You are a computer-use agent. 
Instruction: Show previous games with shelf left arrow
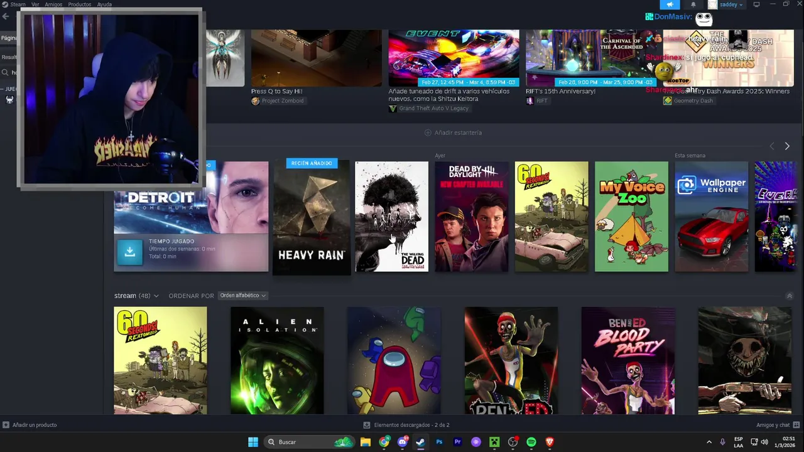coord(772,146)
